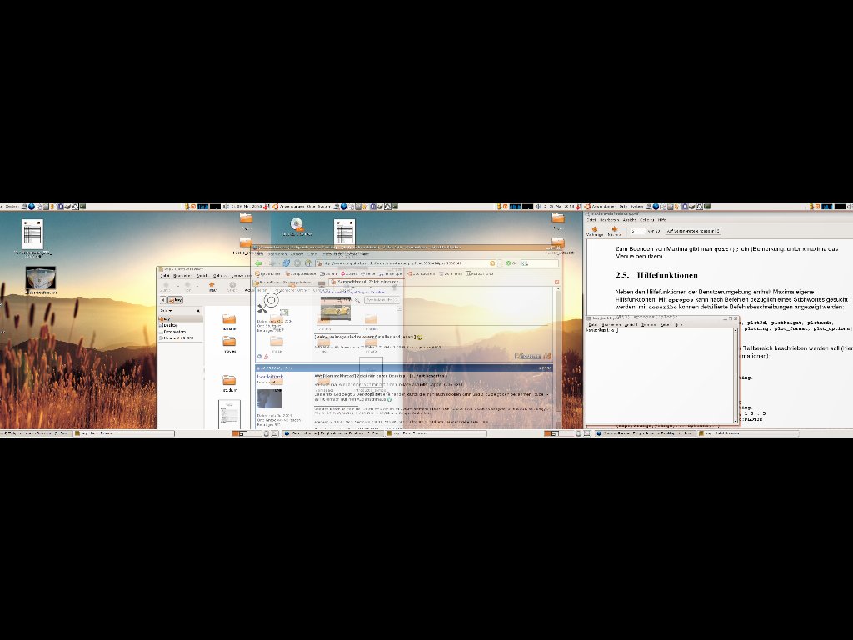Click the bankiftank forum avatar image
Screen dimensions: 853x640
tap(269, 398)
